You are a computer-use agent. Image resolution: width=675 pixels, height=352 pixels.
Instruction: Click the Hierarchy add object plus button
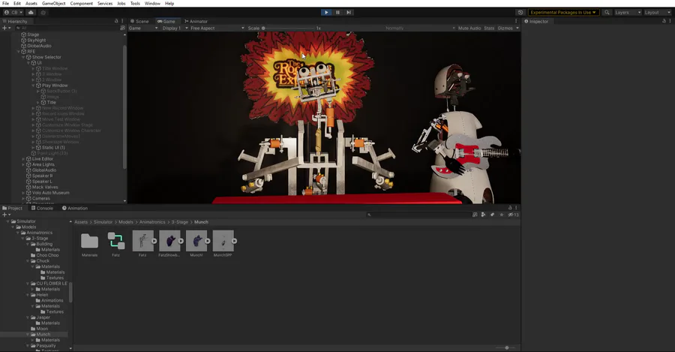(6, 28)
